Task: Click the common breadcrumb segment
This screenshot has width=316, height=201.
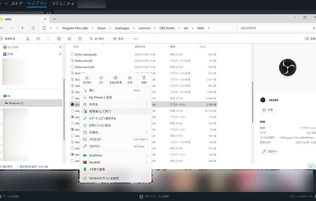Action: coord(145,28)
